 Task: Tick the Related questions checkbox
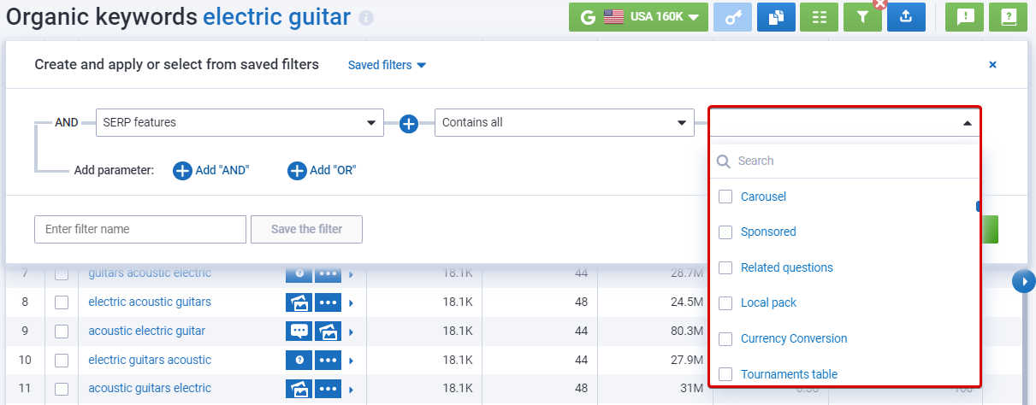tap(725, 267)
